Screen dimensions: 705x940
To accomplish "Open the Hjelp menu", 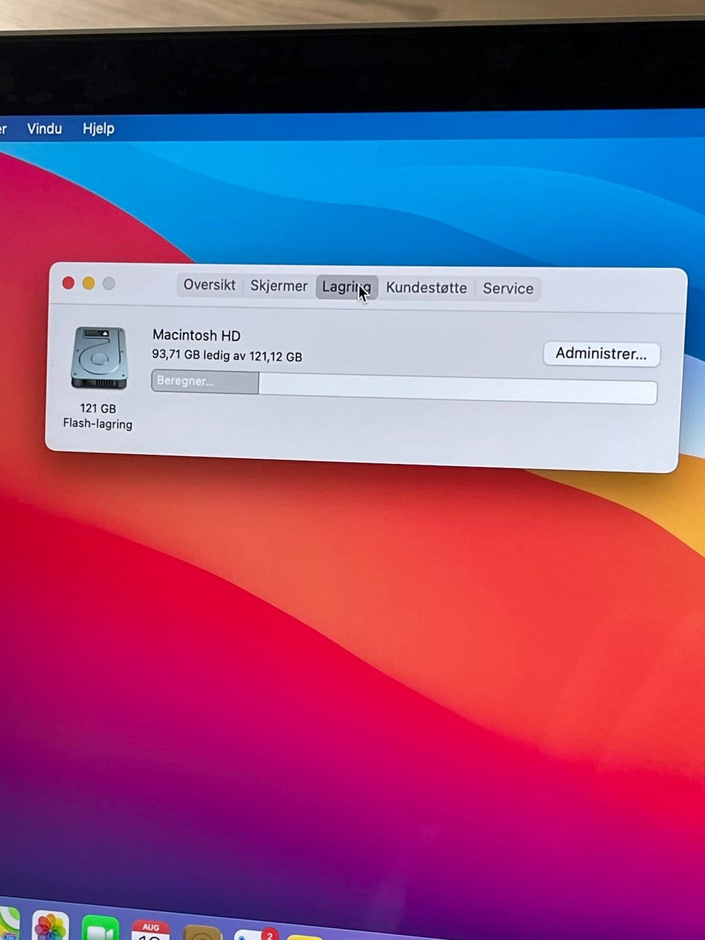I will pos(98,129).
